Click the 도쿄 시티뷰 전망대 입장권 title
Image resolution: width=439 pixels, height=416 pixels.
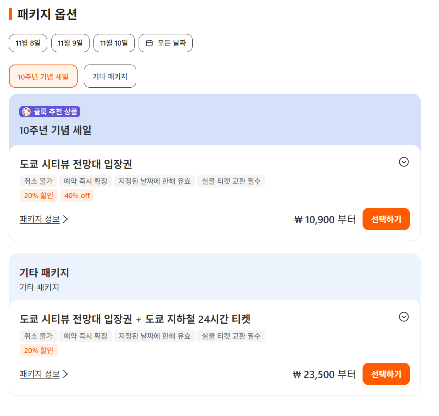76,164
